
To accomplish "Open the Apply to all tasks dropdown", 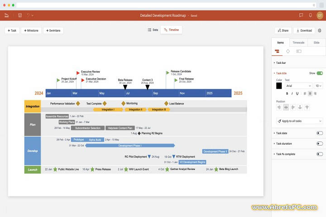I will pyautogui.click(x=300, y=121).
